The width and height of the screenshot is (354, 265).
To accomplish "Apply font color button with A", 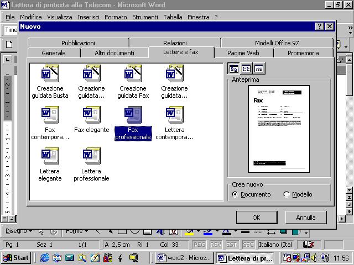I will click(x=227, y=232).
